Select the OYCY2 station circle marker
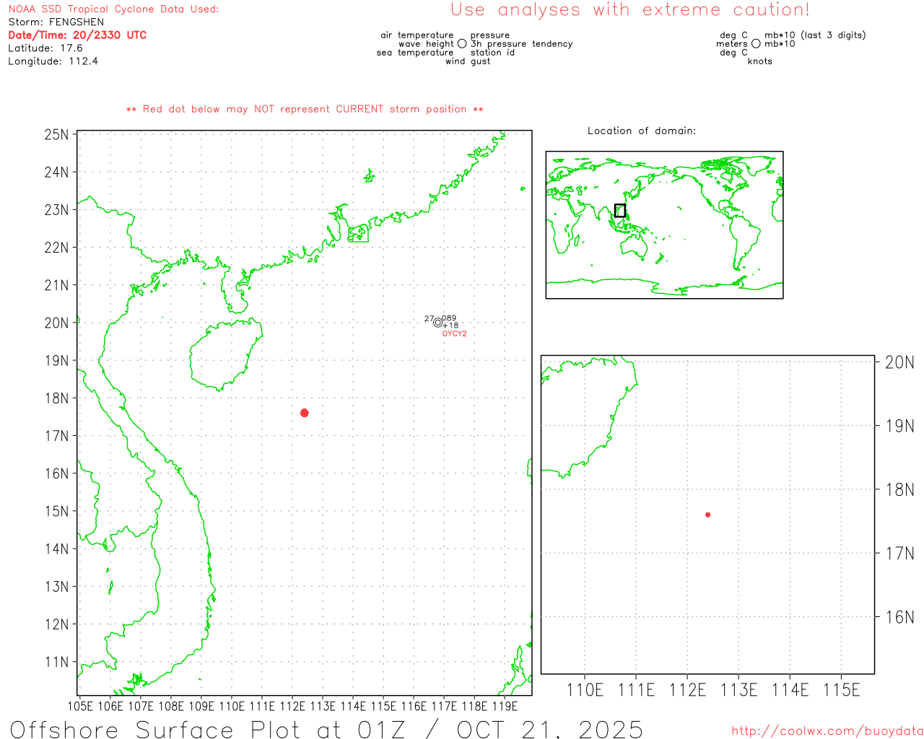The width and height of the screenshot is (924, 739). click(437, 323)
